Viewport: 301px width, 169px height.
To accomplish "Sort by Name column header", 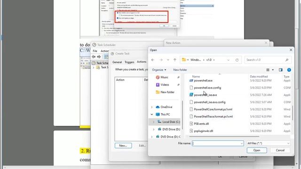I will [196, 77].
